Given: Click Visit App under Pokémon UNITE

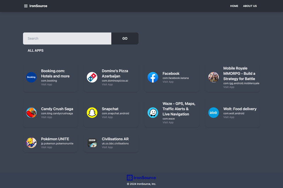Looking at the screenshot, I should 47,147.
